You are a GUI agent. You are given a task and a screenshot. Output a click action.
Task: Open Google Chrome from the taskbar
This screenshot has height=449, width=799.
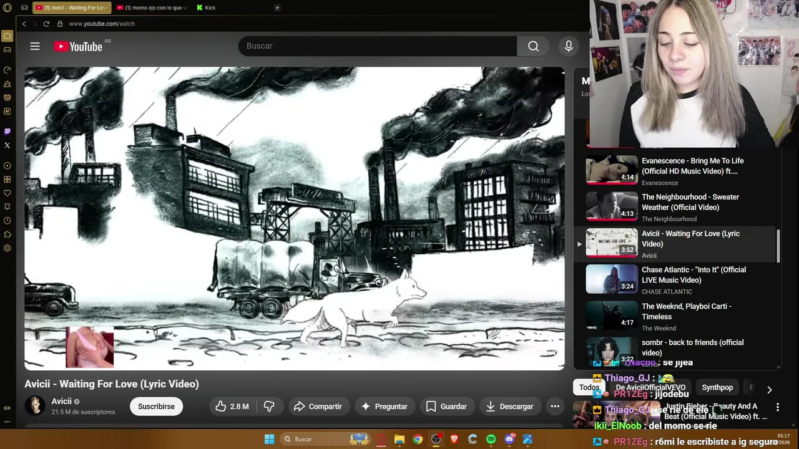418,439
